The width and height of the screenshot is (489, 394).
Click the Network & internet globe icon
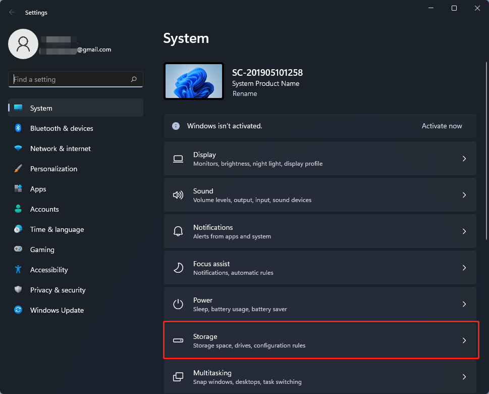point(18,149)
